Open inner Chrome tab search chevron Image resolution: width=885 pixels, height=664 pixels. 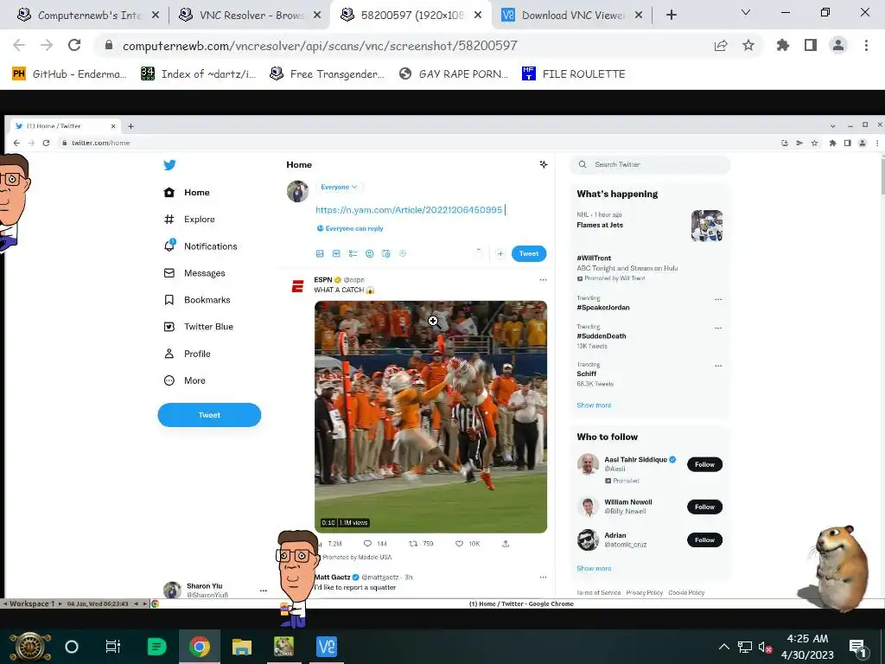[832, 126]
